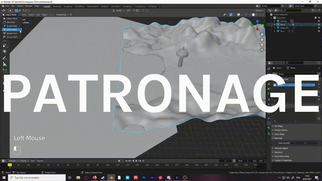This screenshot has height=181, width=322.
Task: Open the outliner filter dropdown
Action: (314, 10)
